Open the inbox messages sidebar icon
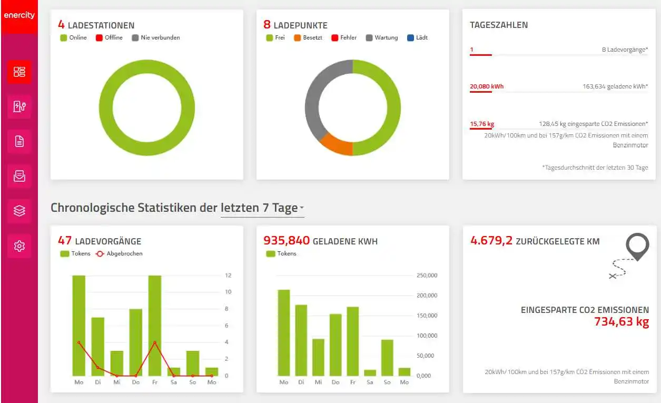The image size is (661, 403). click(x=19, y=176)
